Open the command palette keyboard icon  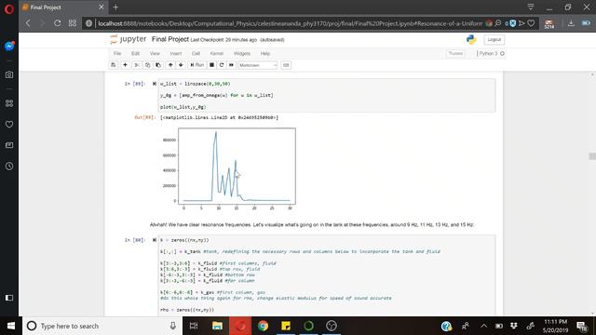(286, 65)
